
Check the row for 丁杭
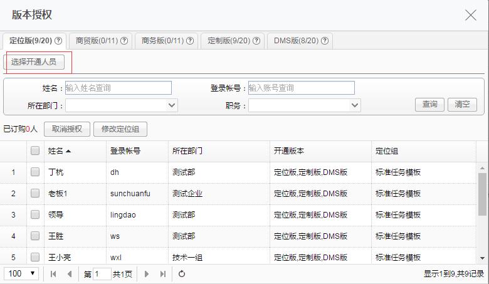[x=35, y=172]
